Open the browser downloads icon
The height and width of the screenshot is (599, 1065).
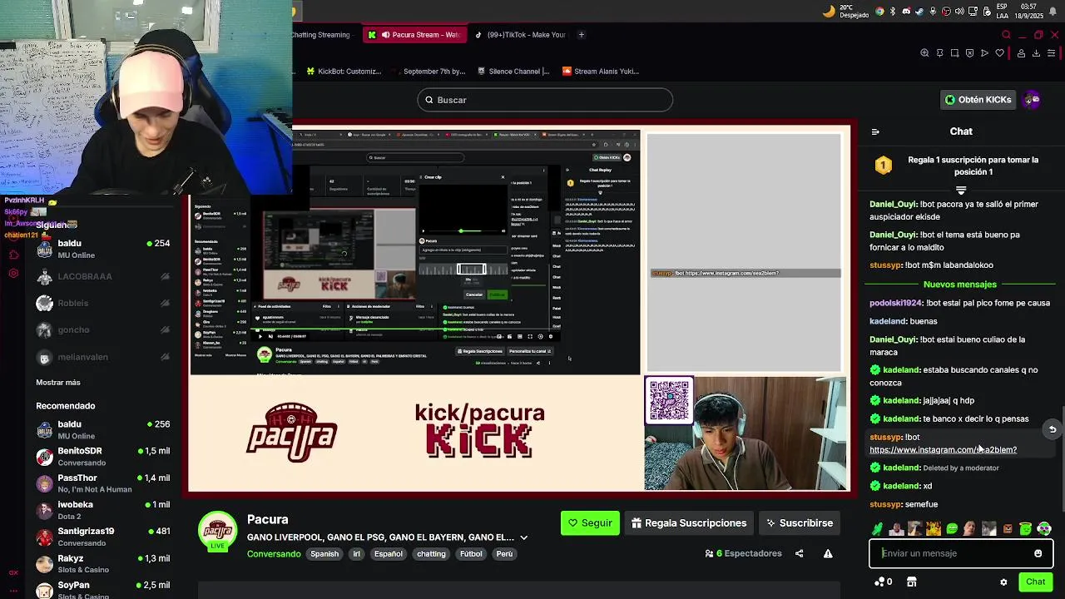coord(1036,53)
